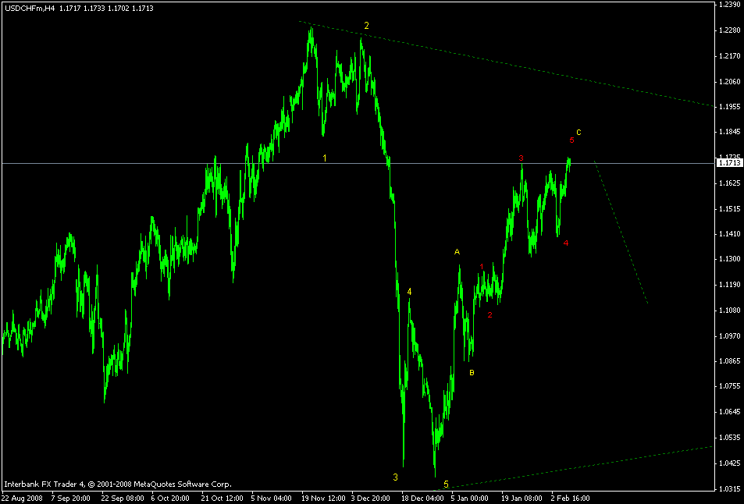Image resolution: width=744 pixels, height=504 pixels.
Task: Select the yellow wave 2 label near the peak
Action: 367,26
